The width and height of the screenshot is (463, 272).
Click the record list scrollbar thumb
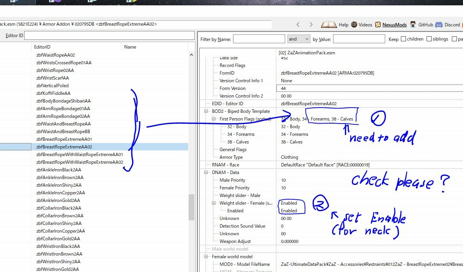[x=192, y=207]
